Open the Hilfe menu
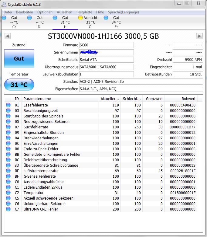Image resolution: width=207 pixels, height=237 pixels. point(100,12)
